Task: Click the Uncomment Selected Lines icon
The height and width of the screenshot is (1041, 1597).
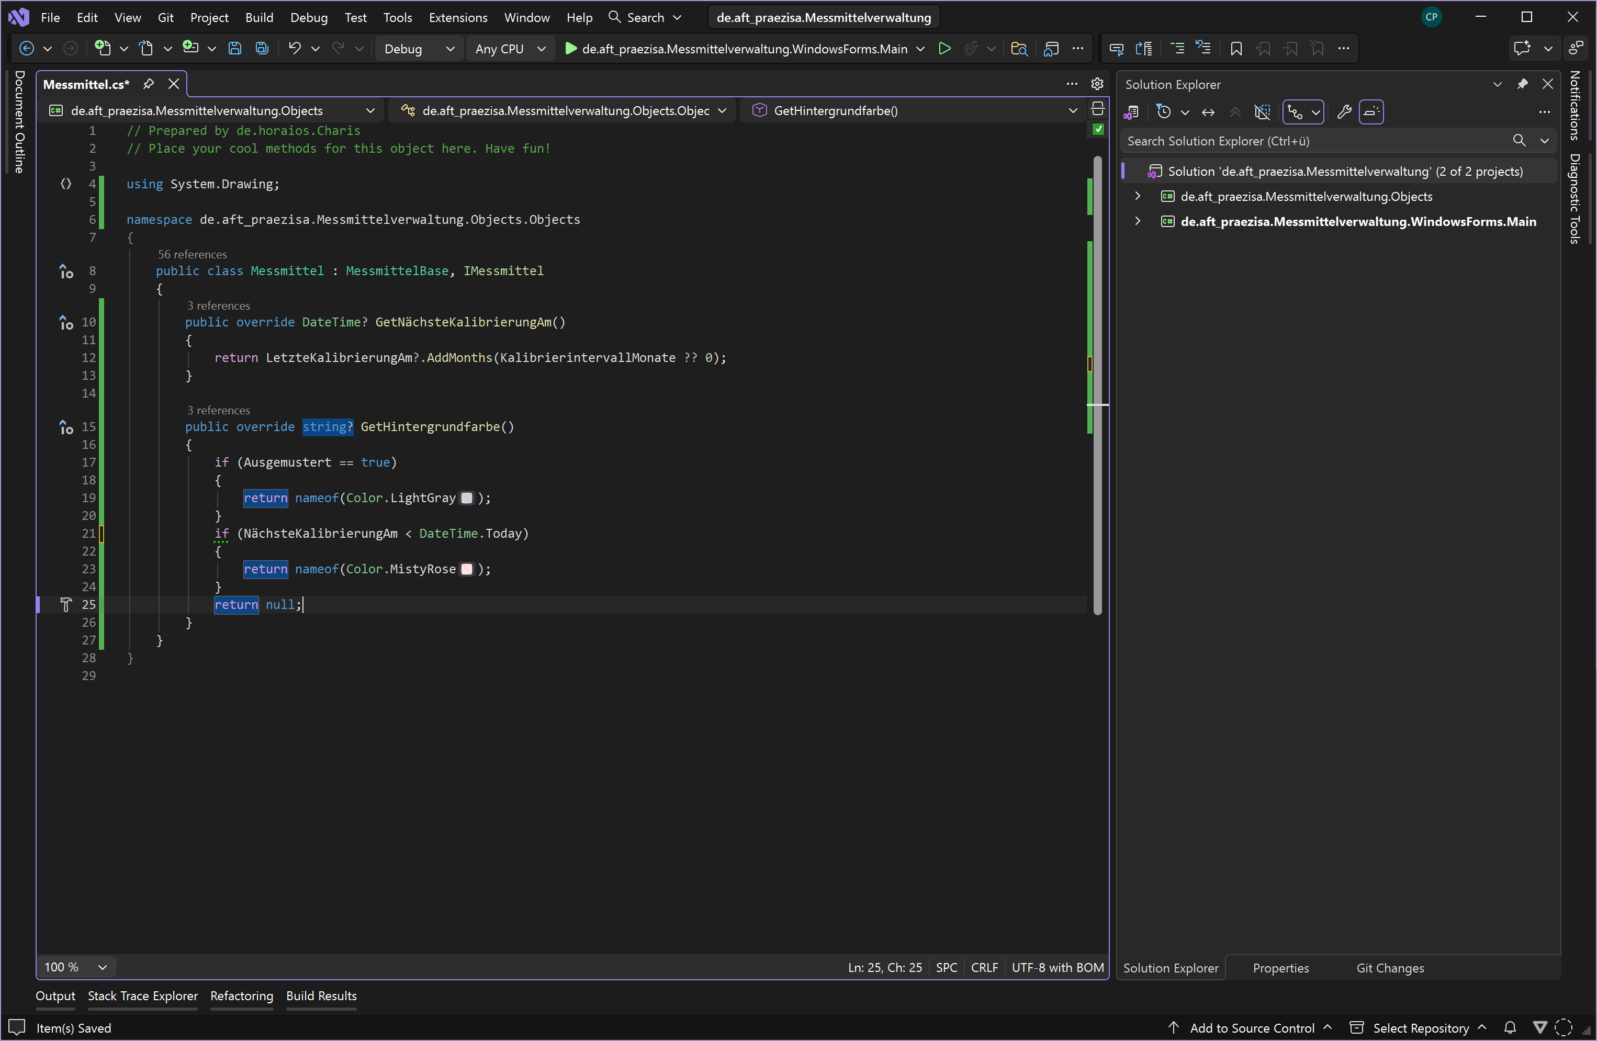Action: click(1203, 48)
